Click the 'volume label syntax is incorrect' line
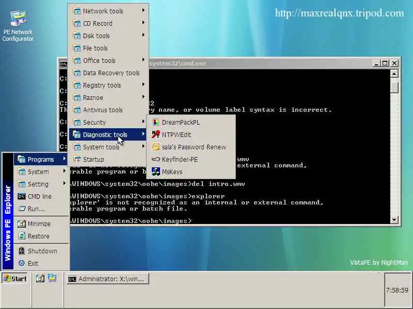This screenshot has width=413, height=309. [x=265, y=110]
